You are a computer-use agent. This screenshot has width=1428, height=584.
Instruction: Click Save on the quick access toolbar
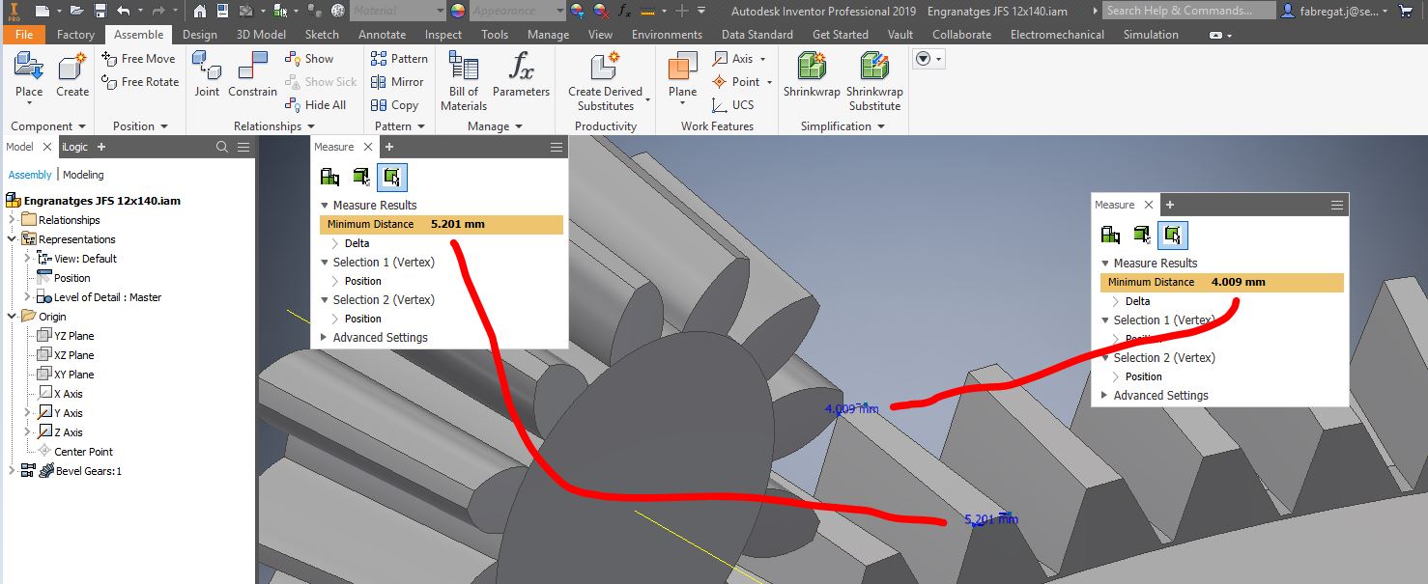100,10
